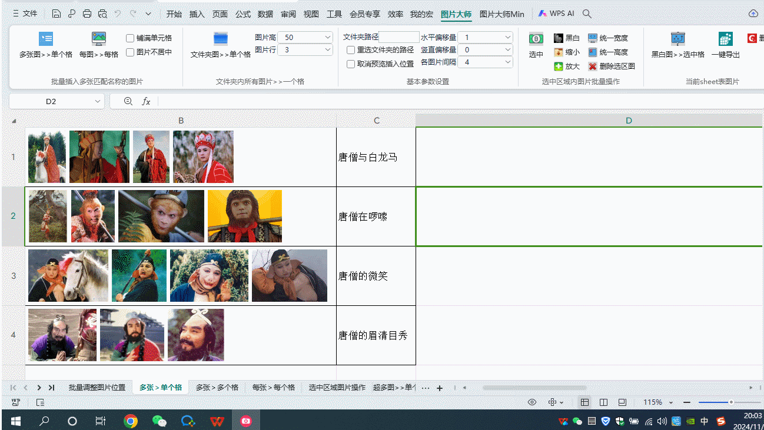Select column D header
This screenshot has height=430, width=764.
click(590, 121)
